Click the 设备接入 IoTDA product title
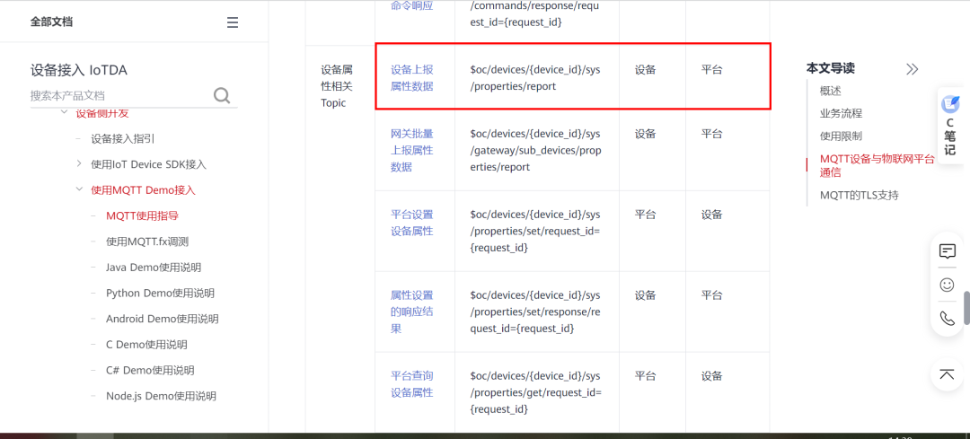The width and height of the screenshot is (970, 439). tap(78, 71)
